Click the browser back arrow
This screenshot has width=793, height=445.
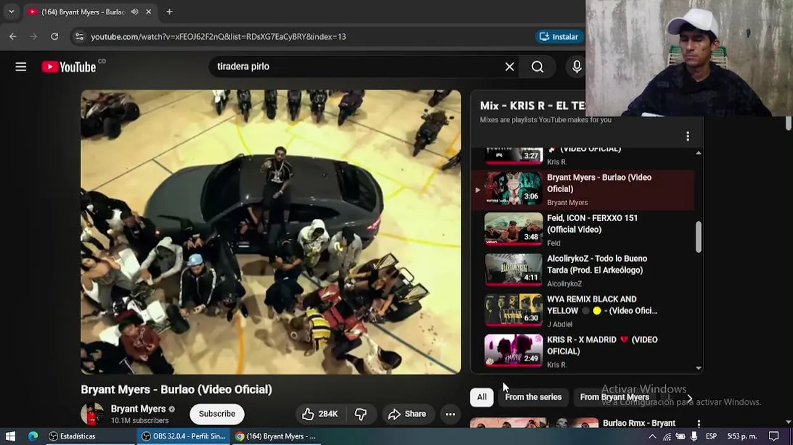tap(13, 36)
